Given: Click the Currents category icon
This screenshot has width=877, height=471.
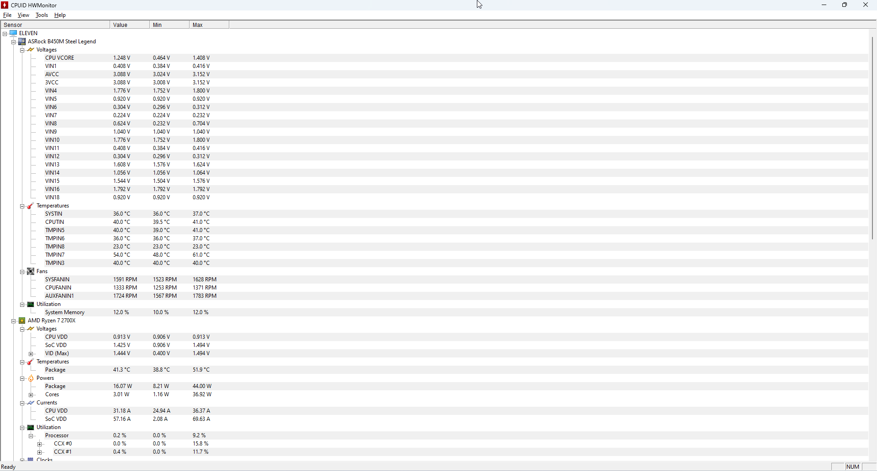Looking at the screenshot, I should pos(31,403).
